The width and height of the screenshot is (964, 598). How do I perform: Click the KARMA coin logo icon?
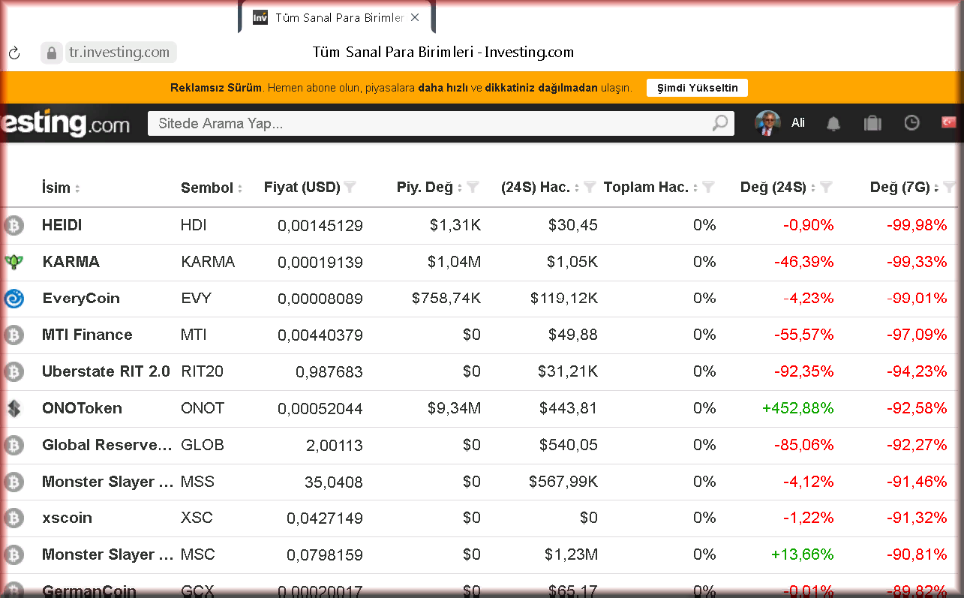pyautogui.click(x=14, y=262)
